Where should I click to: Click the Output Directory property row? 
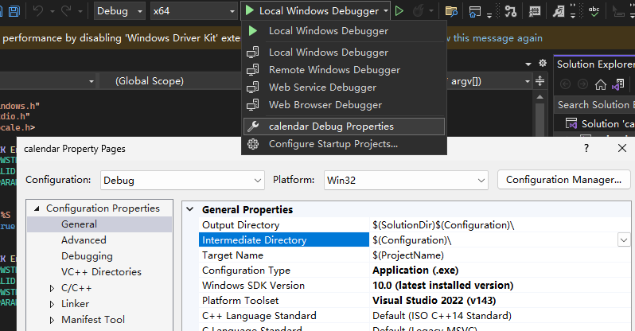pyautogui.click(x=415, y=225)
